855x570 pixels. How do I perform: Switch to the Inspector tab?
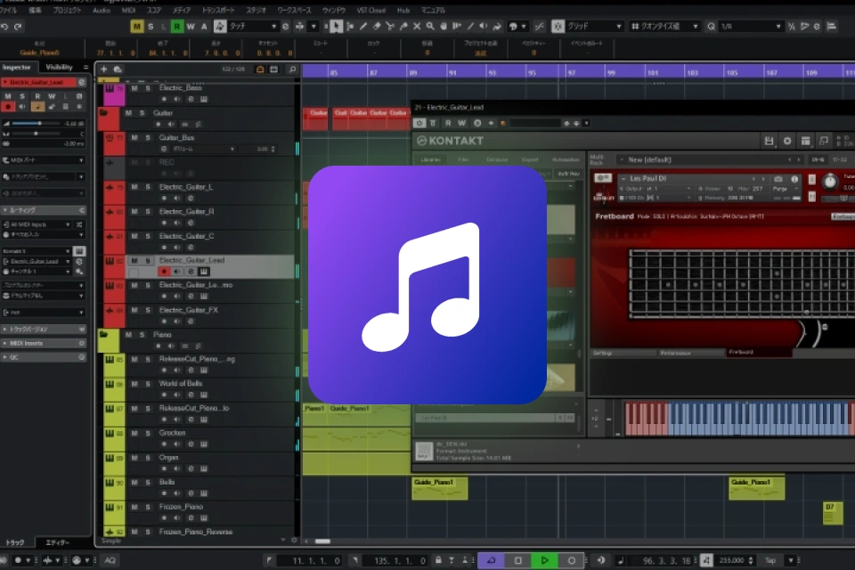pyautogui.click(x=16, y=67)
